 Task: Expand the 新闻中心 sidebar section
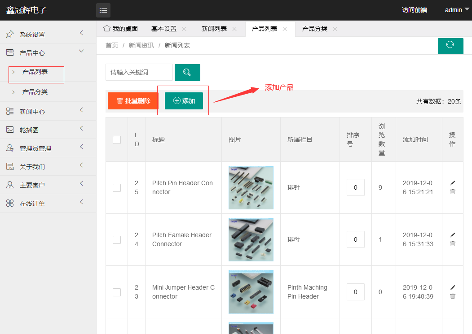click(x=48, y=111)
